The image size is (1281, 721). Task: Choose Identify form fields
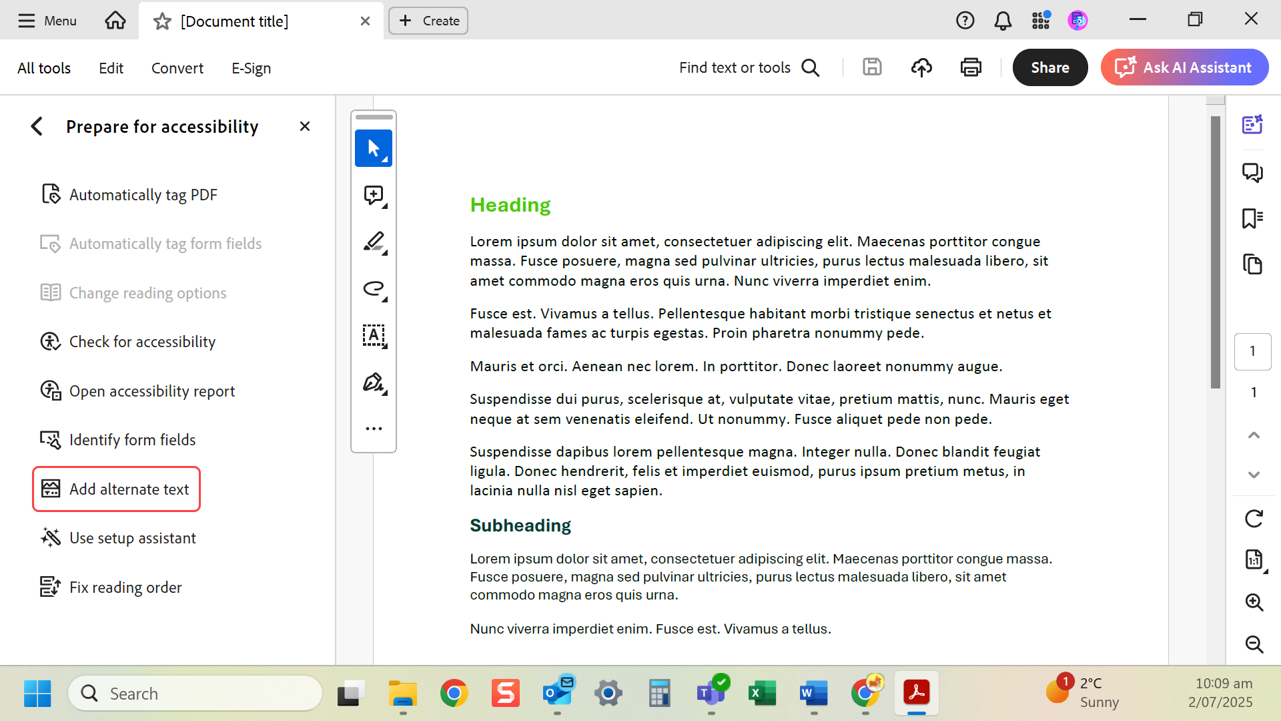click(118, 440)
